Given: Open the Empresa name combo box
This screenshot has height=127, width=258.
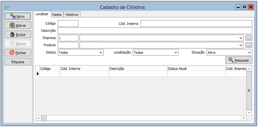Looking at the screenshot, I should pos(161,38).
